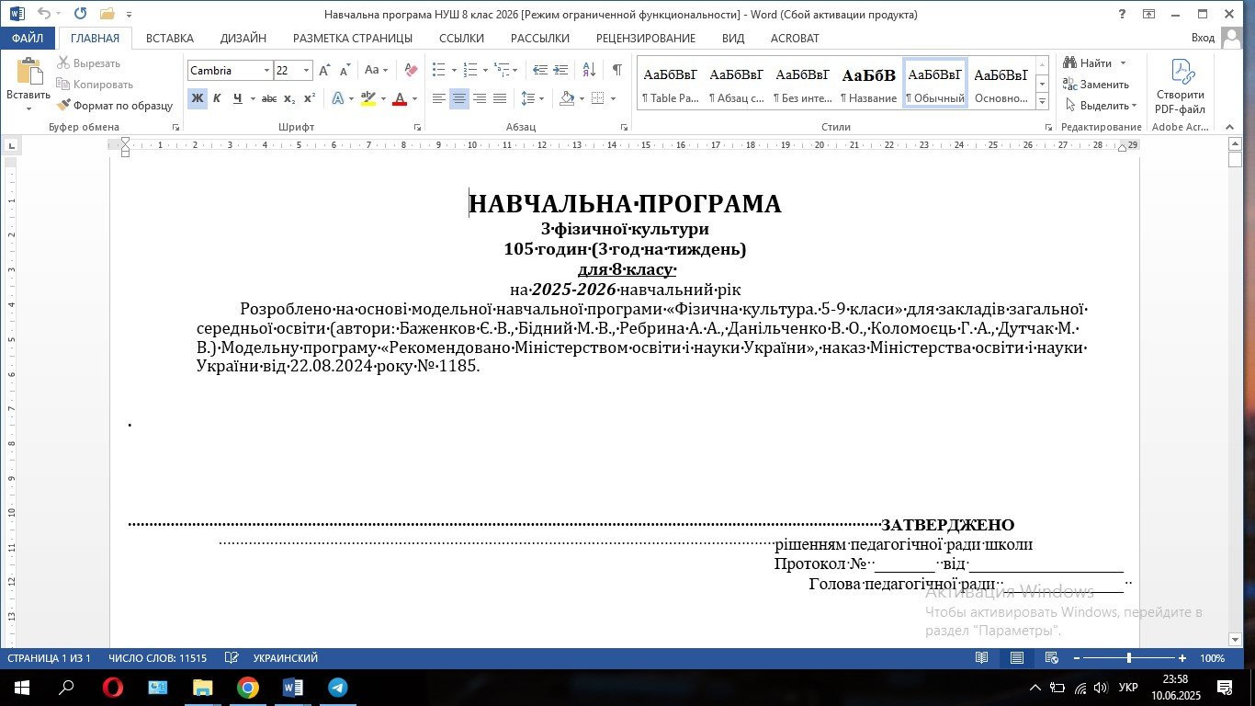Screen dimensions: 1255x706
Task: Open Word help with the question mark icon
Action: [x=1122, y=14]
